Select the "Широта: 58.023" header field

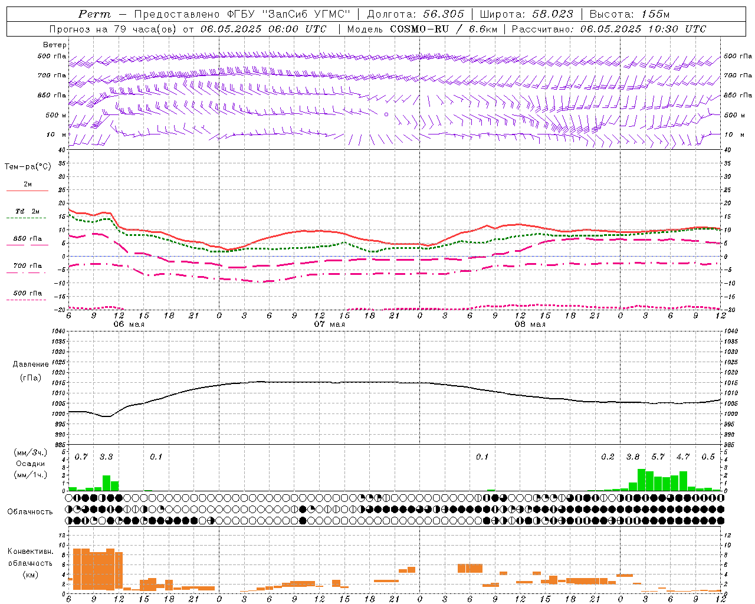[x=526, y=14]
